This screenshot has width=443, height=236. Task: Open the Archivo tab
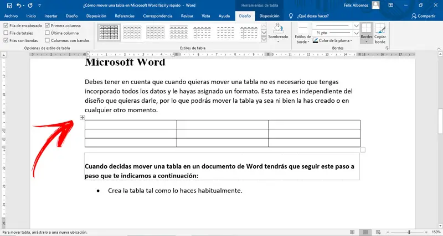[11, 16]
